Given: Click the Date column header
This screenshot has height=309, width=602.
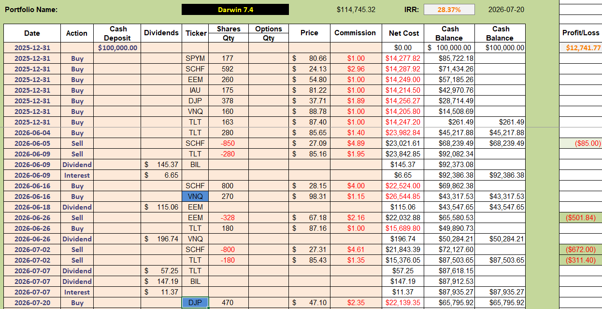Looking at the screenshot, I should pyautogui.click(x=32, y=33).
